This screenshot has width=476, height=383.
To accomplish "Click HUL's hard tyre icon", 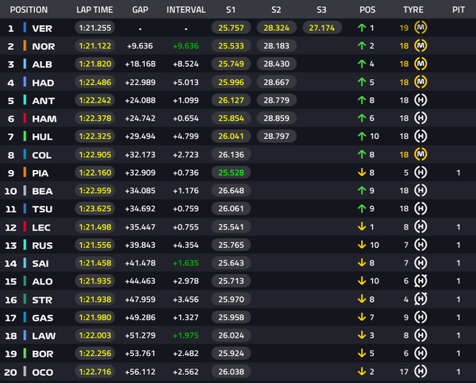I will (x=420, y=136).
